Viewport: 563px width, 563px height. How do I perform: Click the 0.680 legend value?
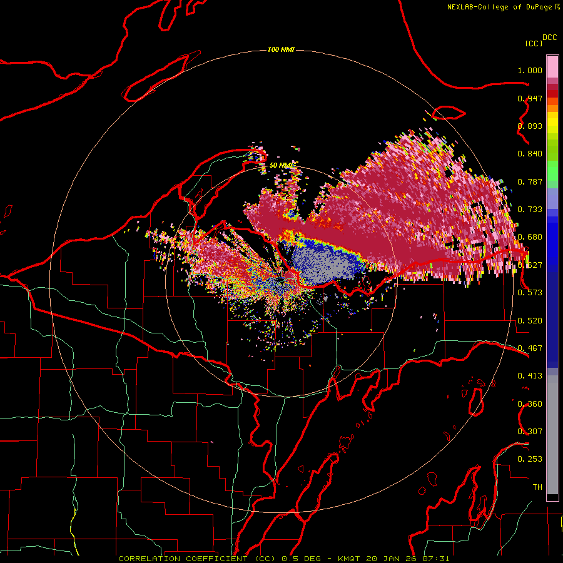pos(530,237)
